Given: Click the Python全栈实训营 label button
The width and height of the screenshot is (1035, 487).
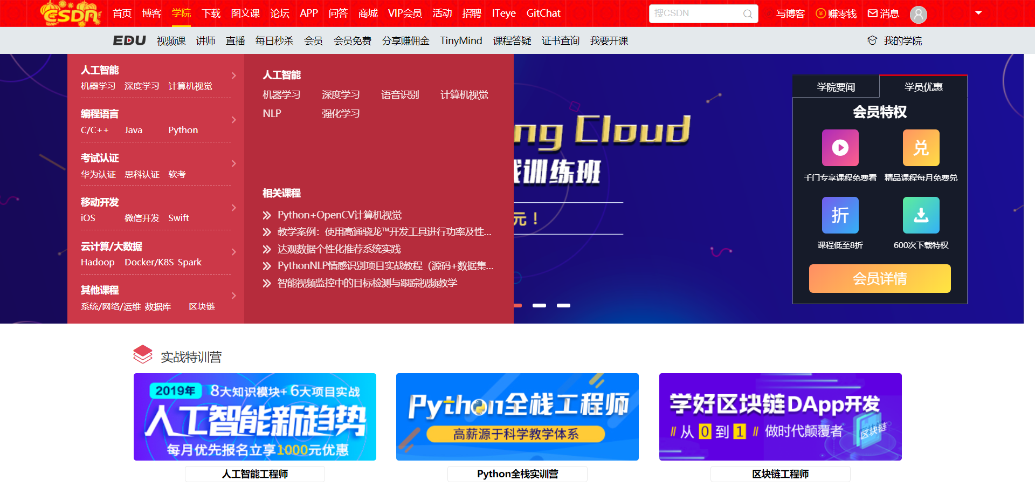Looking at the screenshot, I should 517,474.
